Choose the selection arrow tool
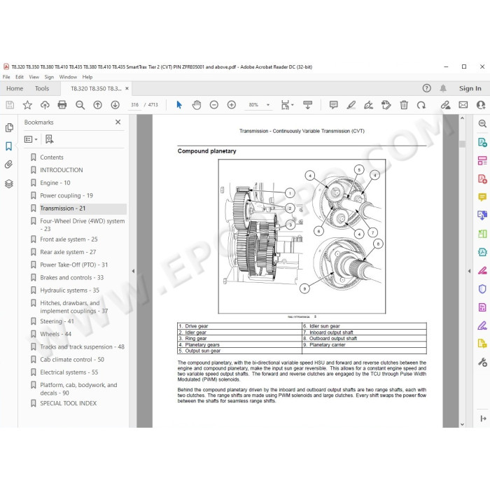The height and width of the screenshot is (490, 490). point(179,105)
